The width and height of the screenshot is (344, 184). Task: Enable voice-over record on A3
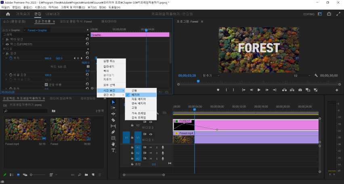(x=163, y=158)
